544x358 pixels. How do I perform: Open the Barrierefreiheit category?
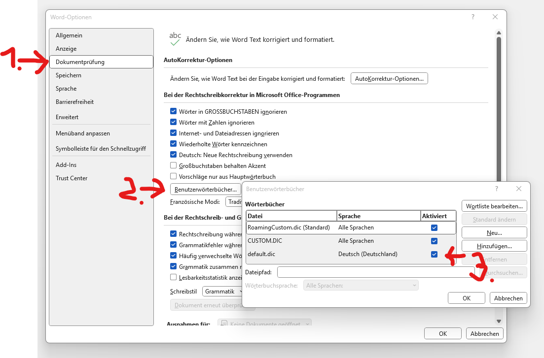(x=101, y=102)
